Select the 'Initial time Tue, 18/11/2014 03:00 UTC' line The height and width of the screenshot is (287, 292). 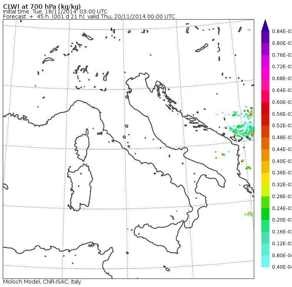[x=55, y=11]
